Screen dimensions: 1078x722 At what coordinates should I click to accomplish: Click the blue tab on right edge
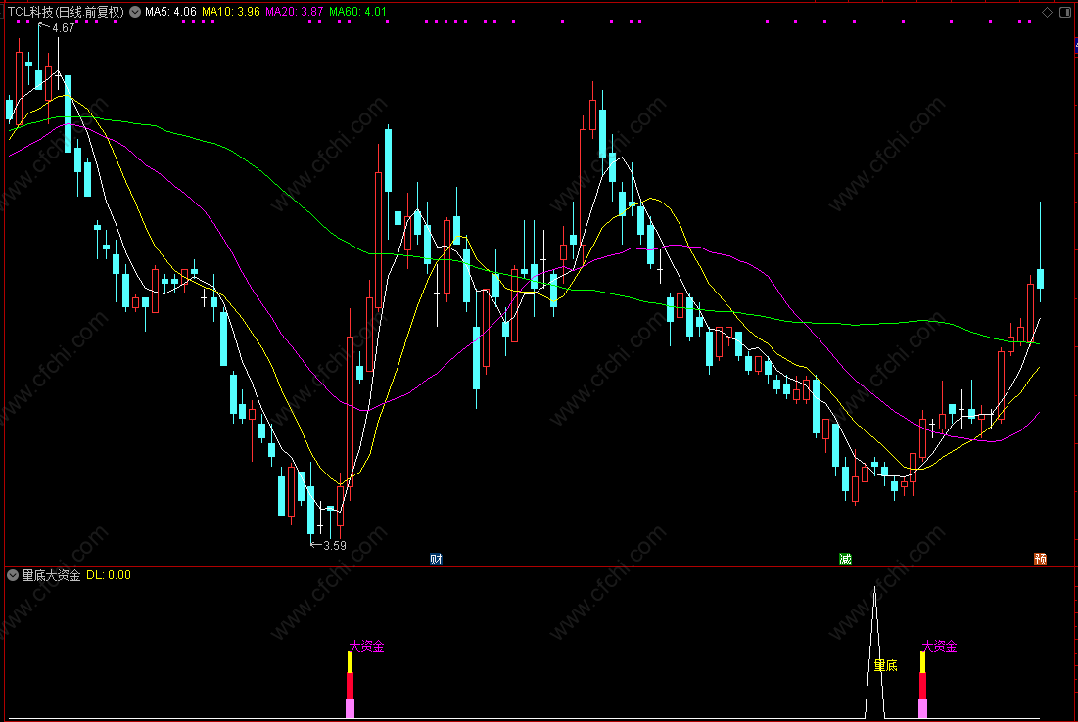[1075, 45]
